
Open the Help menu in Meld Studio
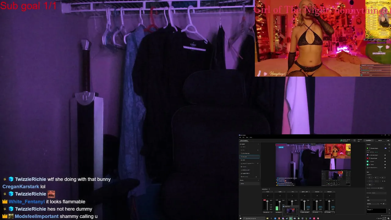pyautogui.click(x=251, y=137)
